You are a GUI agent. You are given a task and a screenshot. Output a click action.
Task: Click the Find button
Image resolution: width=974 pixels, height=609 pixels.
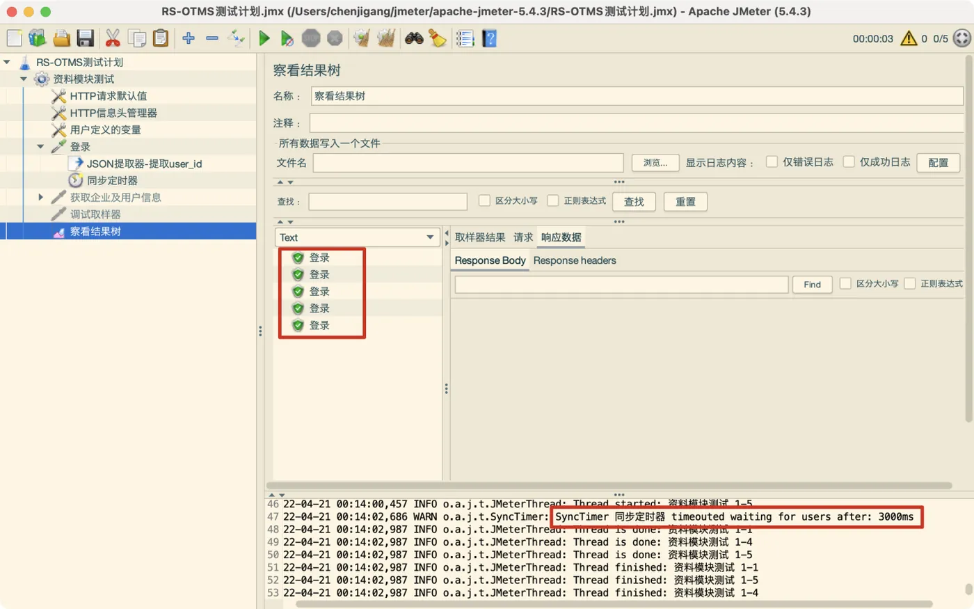(x=812, y=285)
